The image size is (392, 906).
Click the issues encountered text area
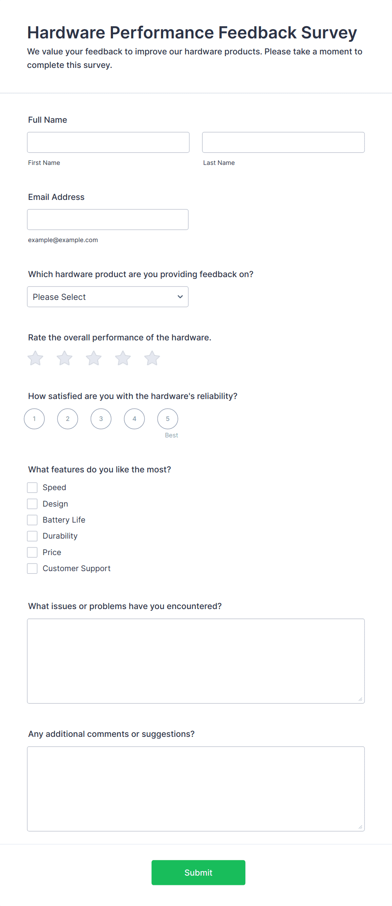(196, 661)
